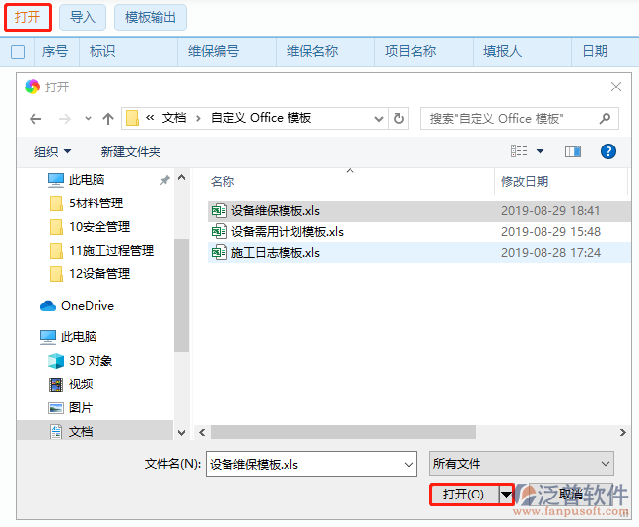Screen dimensions: 639x527
Task: Click horizontal scrollbar right arrow
Action: coord(622,432)
